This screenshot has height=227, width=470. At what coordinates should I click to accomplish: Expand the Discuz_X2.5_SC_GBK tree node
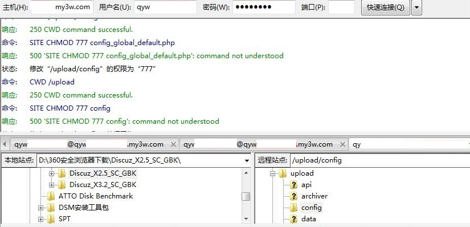click(x=51, y=173)
